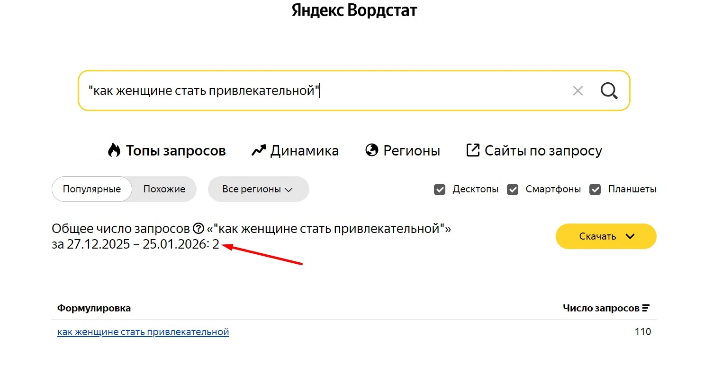Screen dimensions: 713x371
Task: Uncheck the Планшеты checkbox
Action: tap(595, 189)
